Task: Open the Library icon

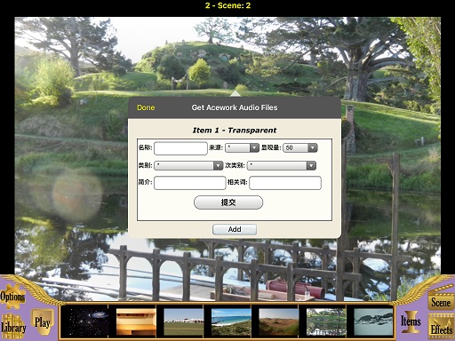Action: pos(13,327)
